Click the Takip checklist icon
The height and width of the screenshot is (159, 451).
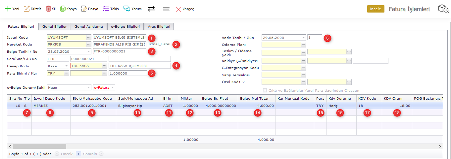(x=106, y=9)
